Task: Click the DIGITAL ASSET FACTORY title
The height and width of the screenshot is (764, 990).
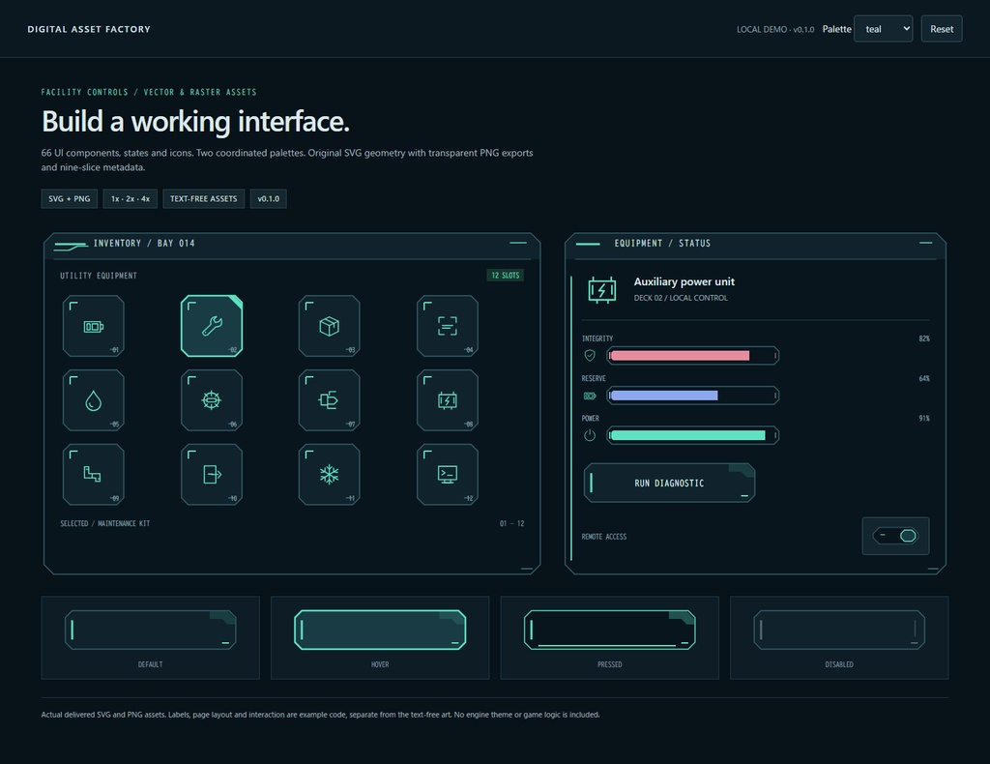Action: click(89, 29)
